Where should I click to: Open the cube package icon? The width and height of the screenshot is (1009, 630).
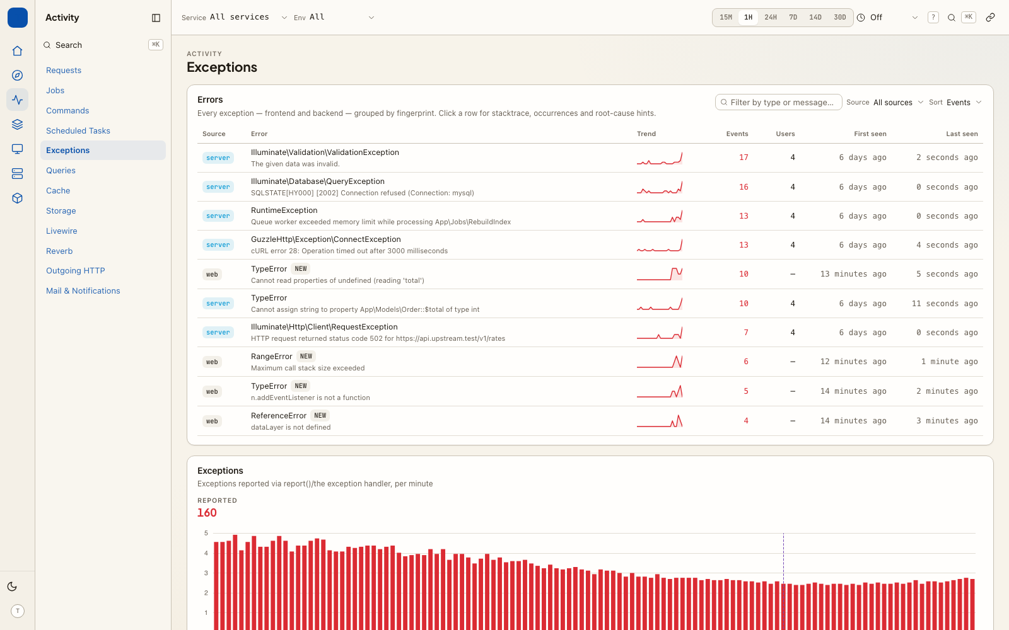click(x=18, y=198)
